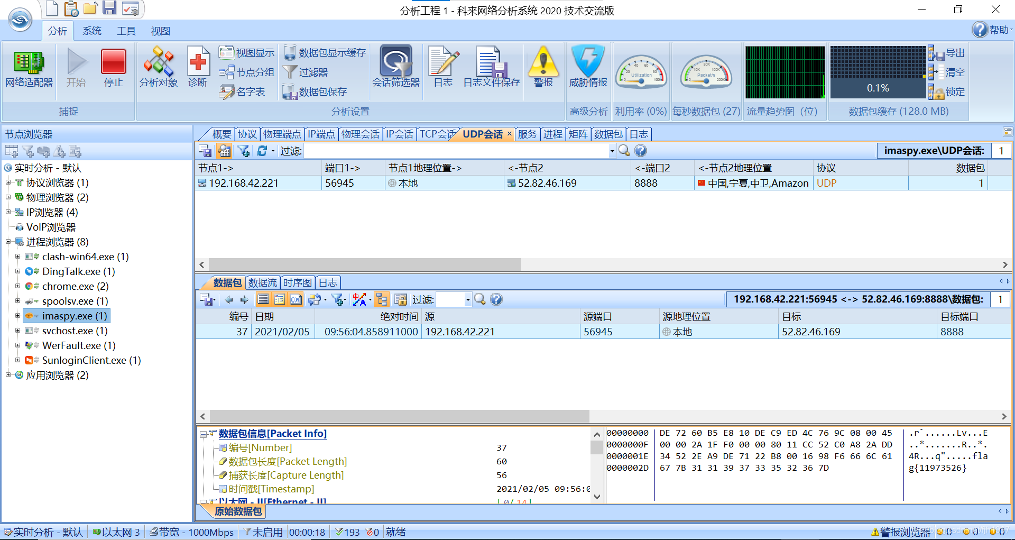Clear the packet buffer with 清空
The image size is (1015, 540).
pos(947,72)
